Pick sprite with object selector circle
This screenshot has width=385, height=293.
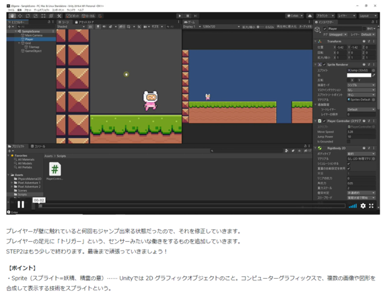click(x=373, y=70)
